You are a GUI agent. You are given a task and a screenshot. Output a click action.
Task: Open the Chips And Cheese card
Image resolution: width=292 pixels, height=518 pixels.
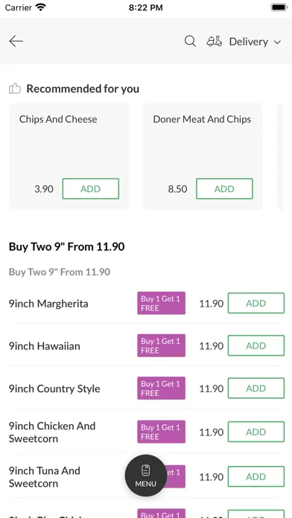click(x=69, y=156)
